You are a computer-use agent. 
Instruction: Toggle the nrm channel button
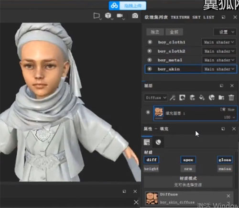(x=188, y=169)
